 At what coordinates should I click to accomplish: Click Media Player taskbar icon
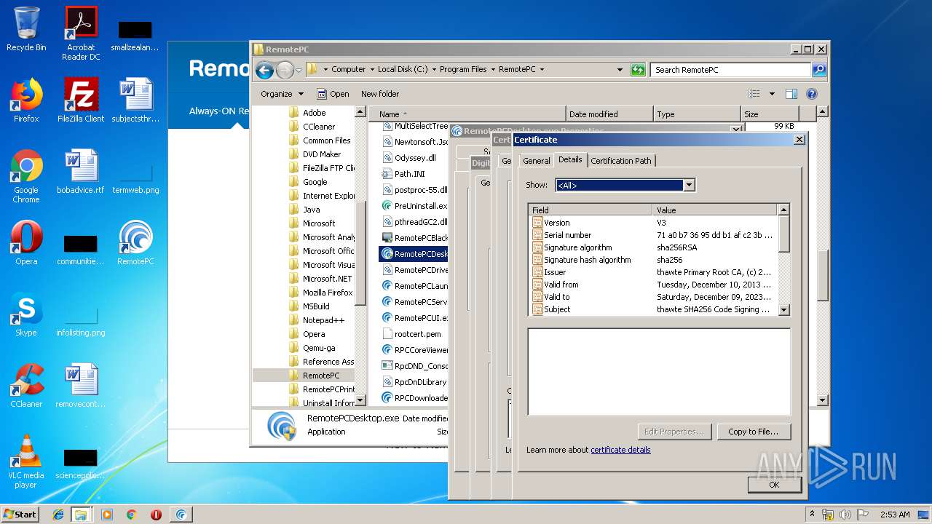pyautogui.click(x=107, y=515)
